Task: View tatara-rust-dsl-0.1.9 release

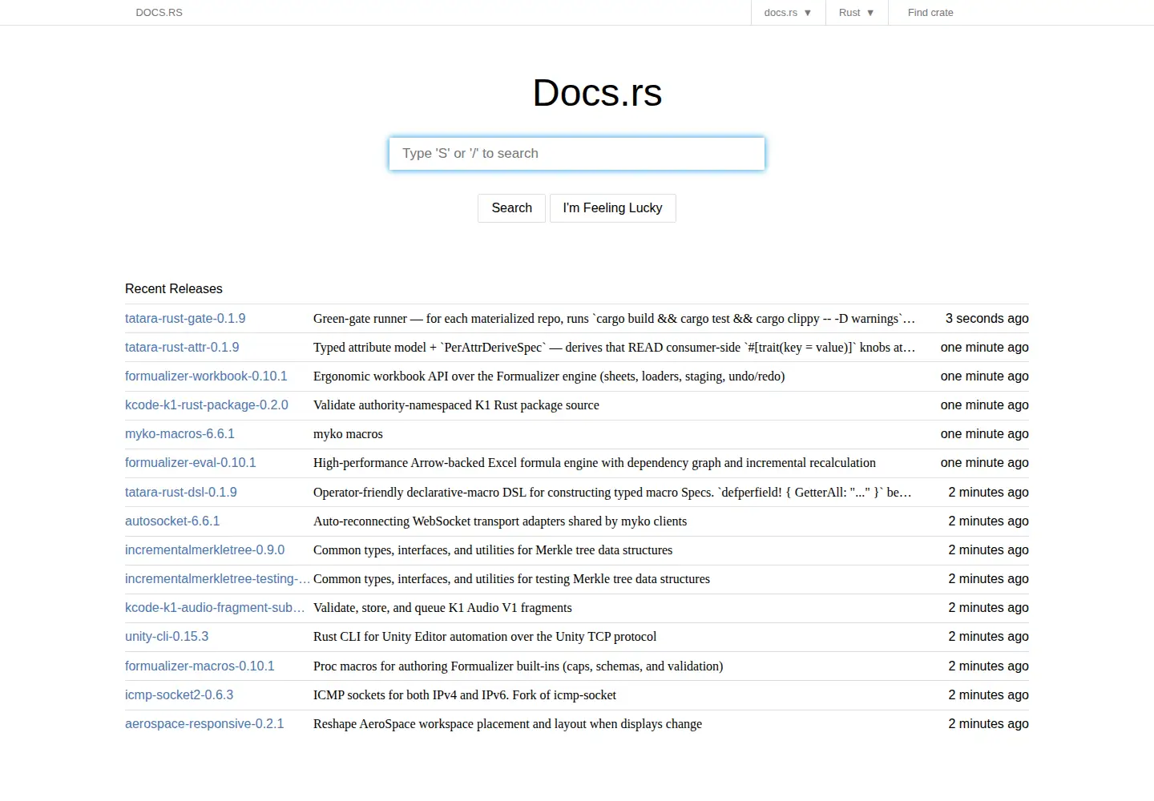Action: click(181, 493)
